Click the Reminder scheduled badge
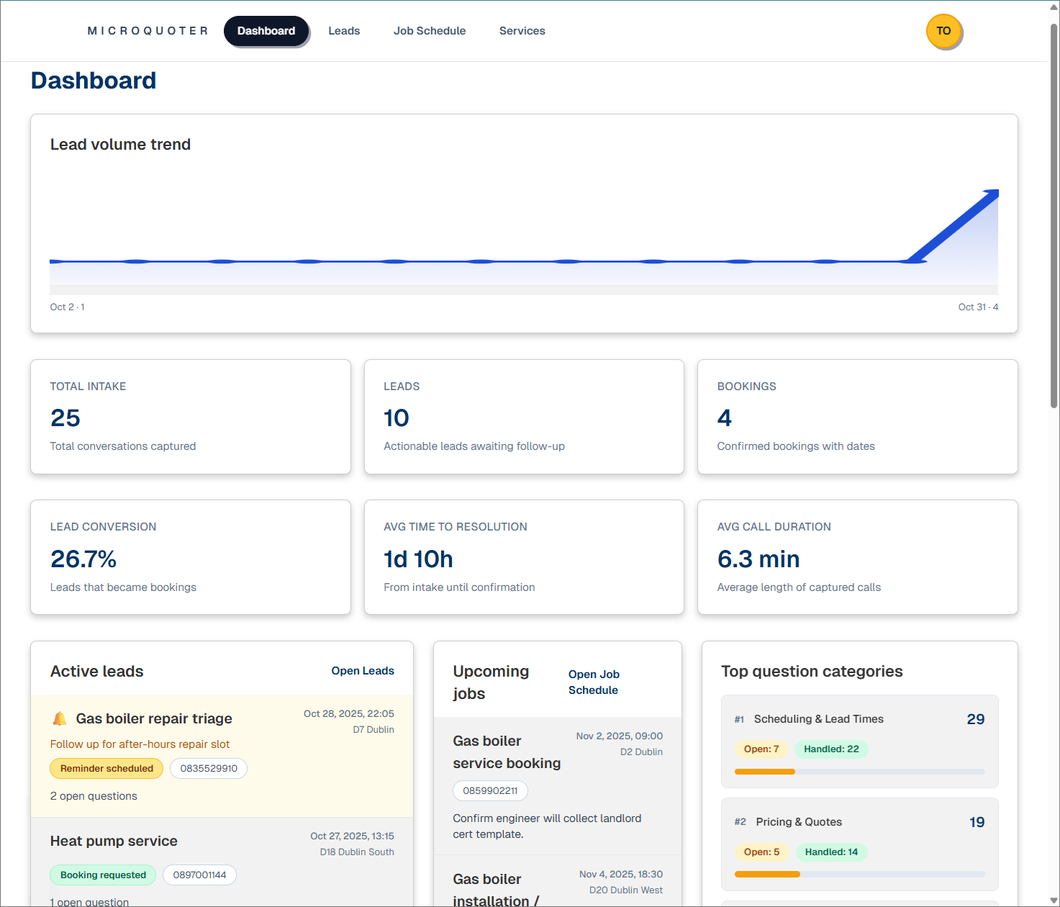Screen dimensions: 1060x907 tap(107, 769)
